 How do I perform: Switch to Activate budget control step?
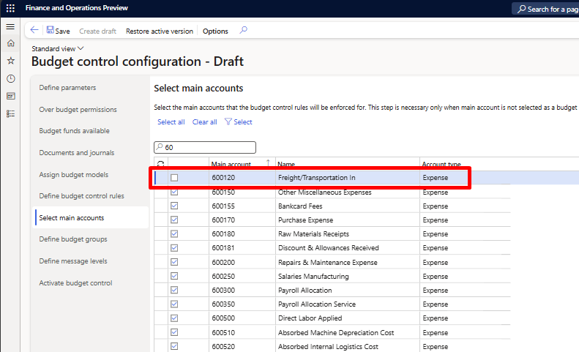point(75,283)
